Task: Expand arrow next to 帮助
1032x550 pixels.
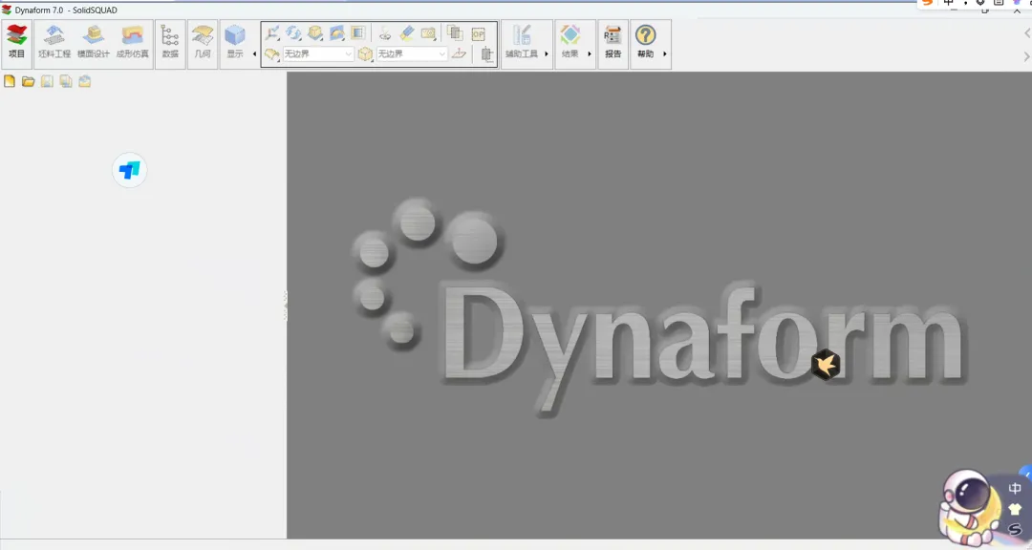Action: click(665, 53)
